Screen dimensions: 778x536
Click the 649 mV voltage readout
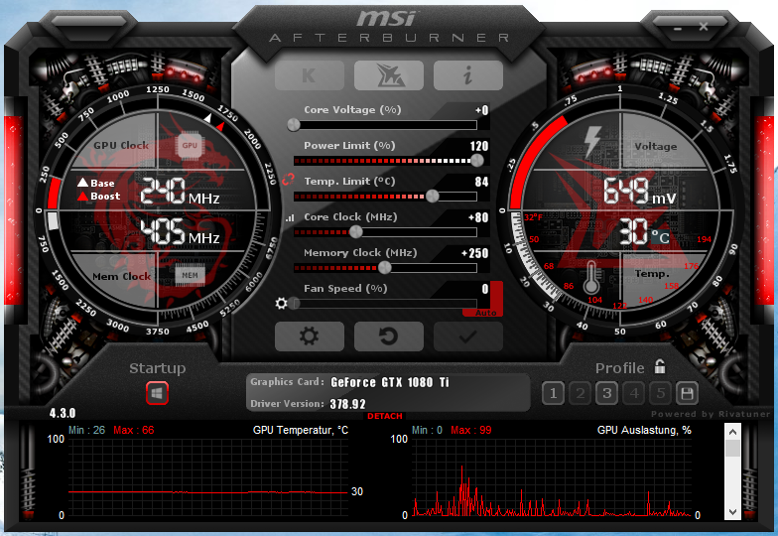(x=640, y=192)
